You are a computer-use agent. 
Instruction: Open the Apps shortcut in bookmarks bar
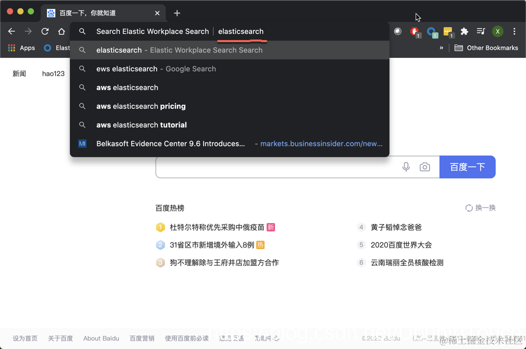click(21, 48)
